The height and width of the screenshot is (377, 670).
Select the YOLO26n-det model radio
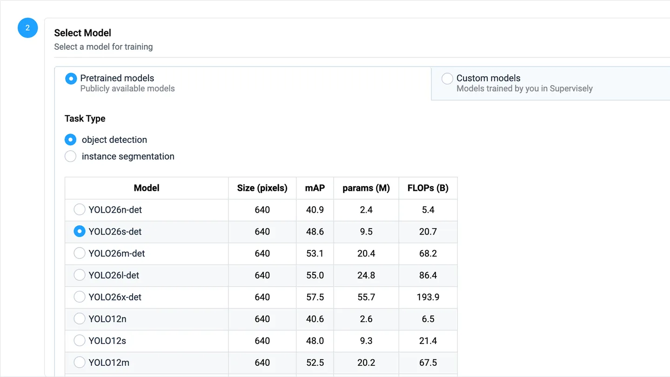pyautogui.click(x=80, y=210)
